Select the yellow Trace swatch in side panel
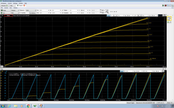Image resolution: width=174 pixels, height=108 pixels. click(169, 18)
